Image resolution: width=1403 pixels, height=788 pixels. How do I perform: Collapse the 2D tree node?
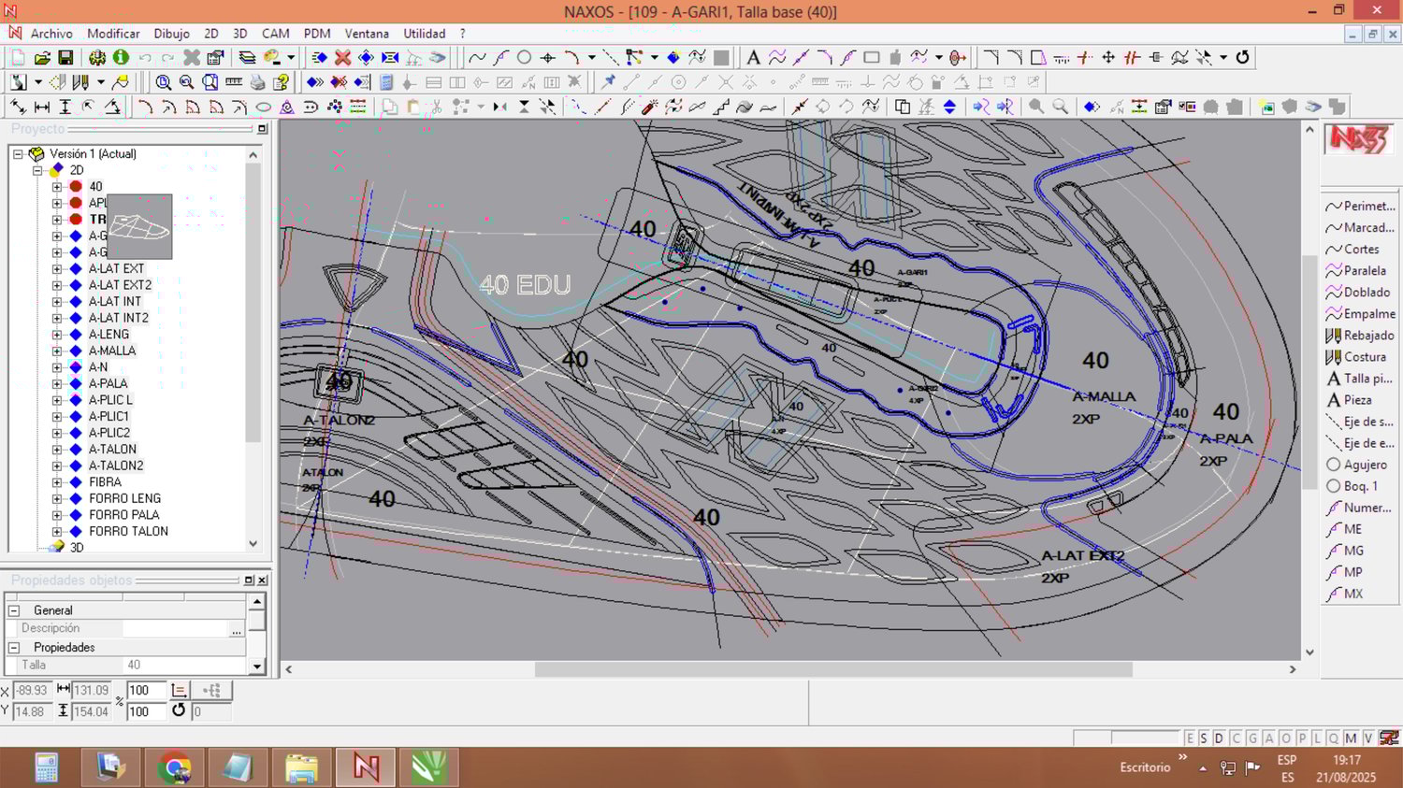(38, 170)
